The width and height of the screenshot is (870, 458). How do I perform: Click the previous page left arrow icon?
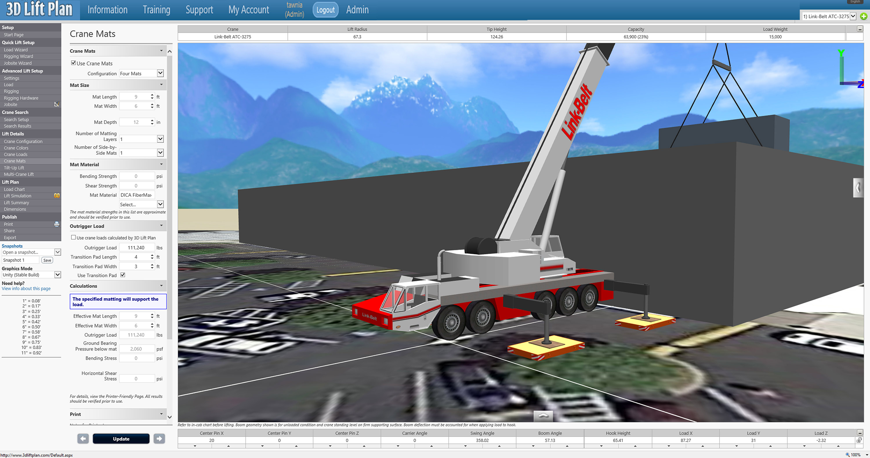coord(83,438)
